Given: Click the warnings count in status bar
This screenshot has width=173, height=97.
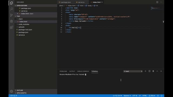Looking at the screenshot, I should [15, 96].
